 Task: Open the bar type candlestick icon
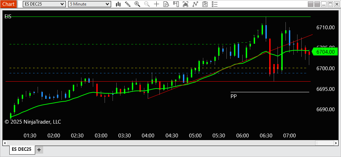pos(118,4)
